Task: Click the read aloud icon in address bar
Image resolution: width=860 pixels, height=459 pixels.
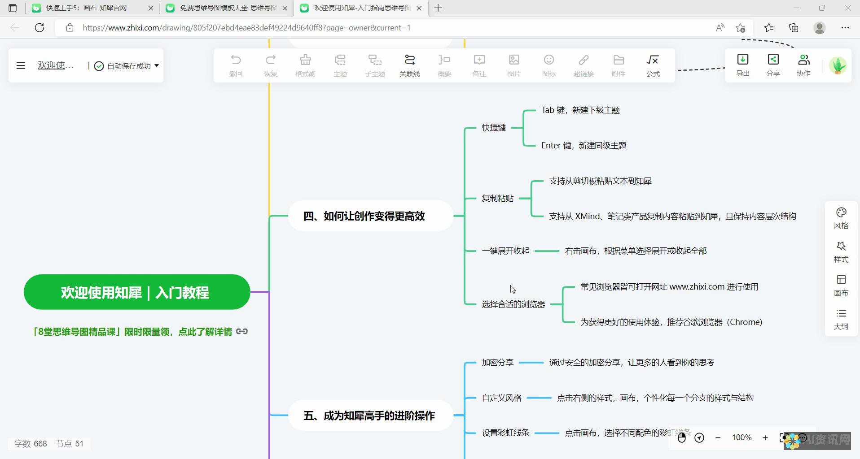Action: pyautogui.click(x=720, y=28)
